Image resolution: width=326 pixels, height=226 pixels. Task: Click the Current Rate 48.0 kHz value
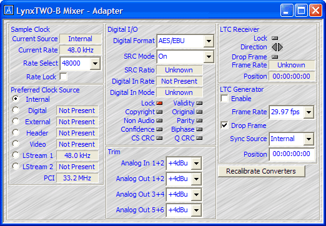tap(81, 50)
